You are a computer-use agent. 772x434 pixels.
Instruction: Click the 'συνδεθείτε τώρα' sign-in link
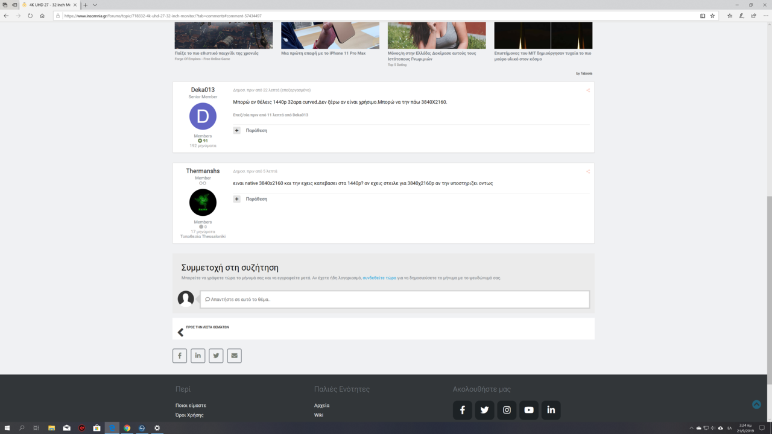379,278
